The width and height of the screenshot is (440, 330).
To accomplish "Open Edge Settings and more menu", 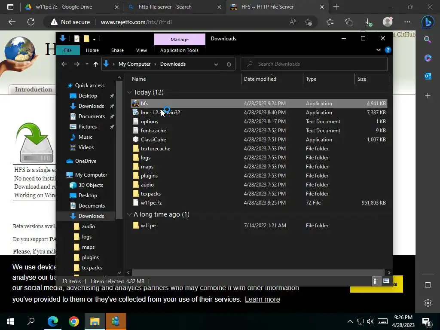I will tap(407, 22).
